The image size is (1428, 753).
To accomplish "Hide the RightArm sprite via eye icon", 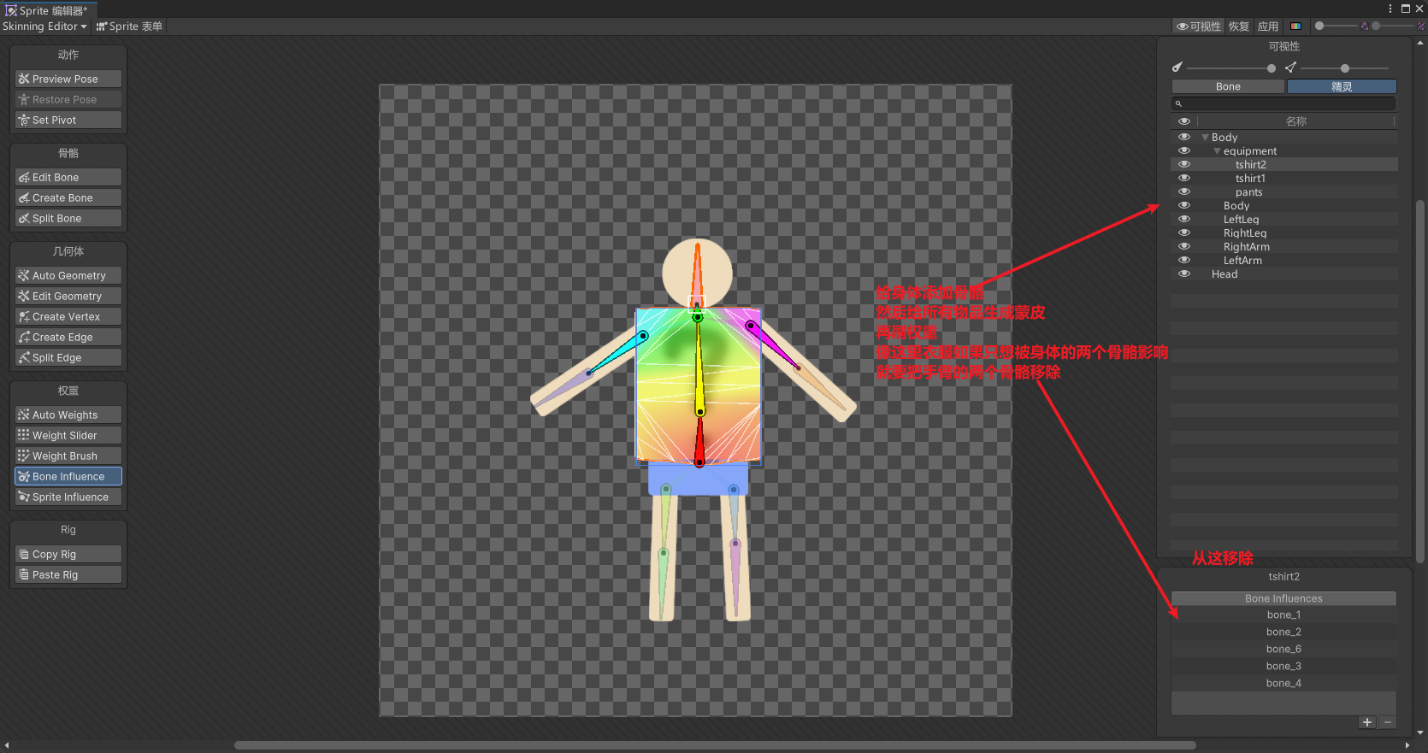I will point(1184,246).
